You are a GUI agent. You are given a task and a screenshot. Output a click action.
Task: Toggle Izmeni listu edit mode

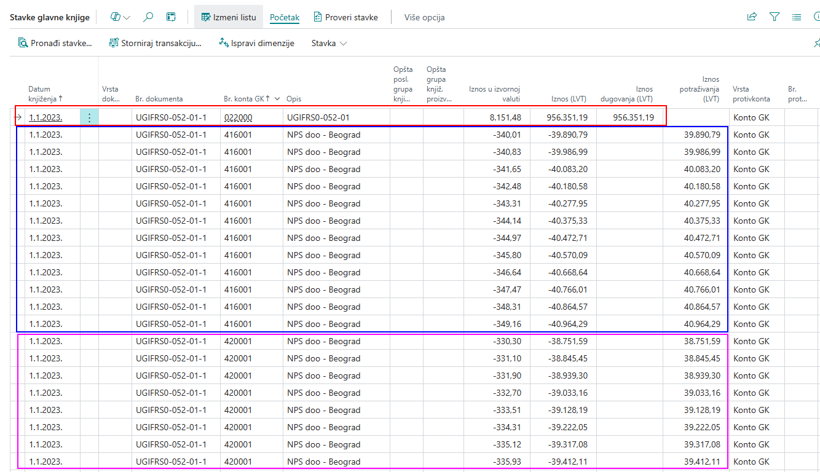(x=229, y=17)
